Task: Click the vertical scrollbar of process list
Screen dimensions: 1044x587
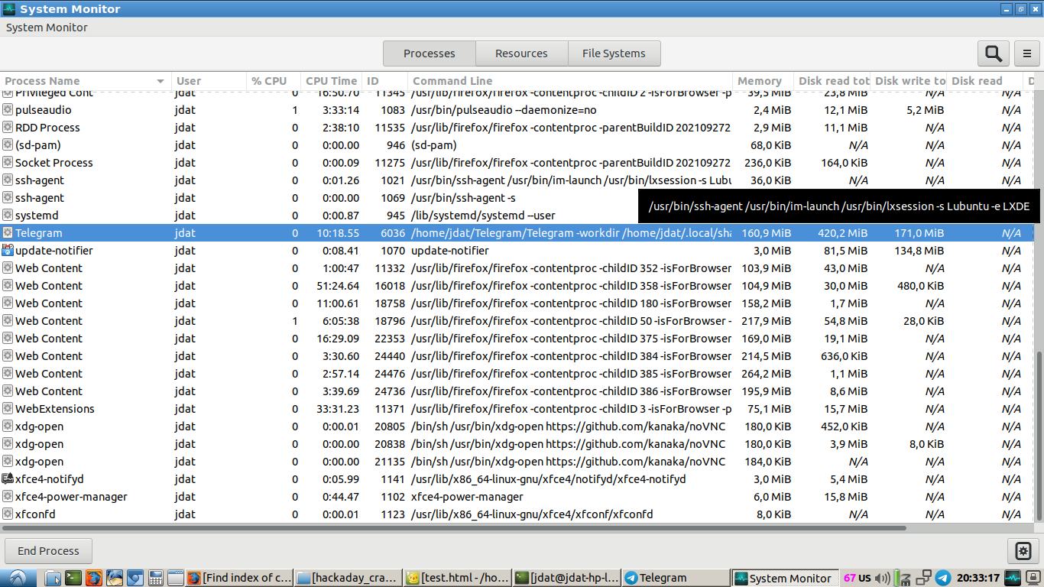Action: [x=1038, y=436]
